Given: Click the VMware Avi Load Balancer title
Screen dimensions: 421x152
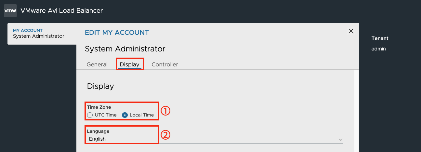Looking at the screenshot, I should pos(61,10).
